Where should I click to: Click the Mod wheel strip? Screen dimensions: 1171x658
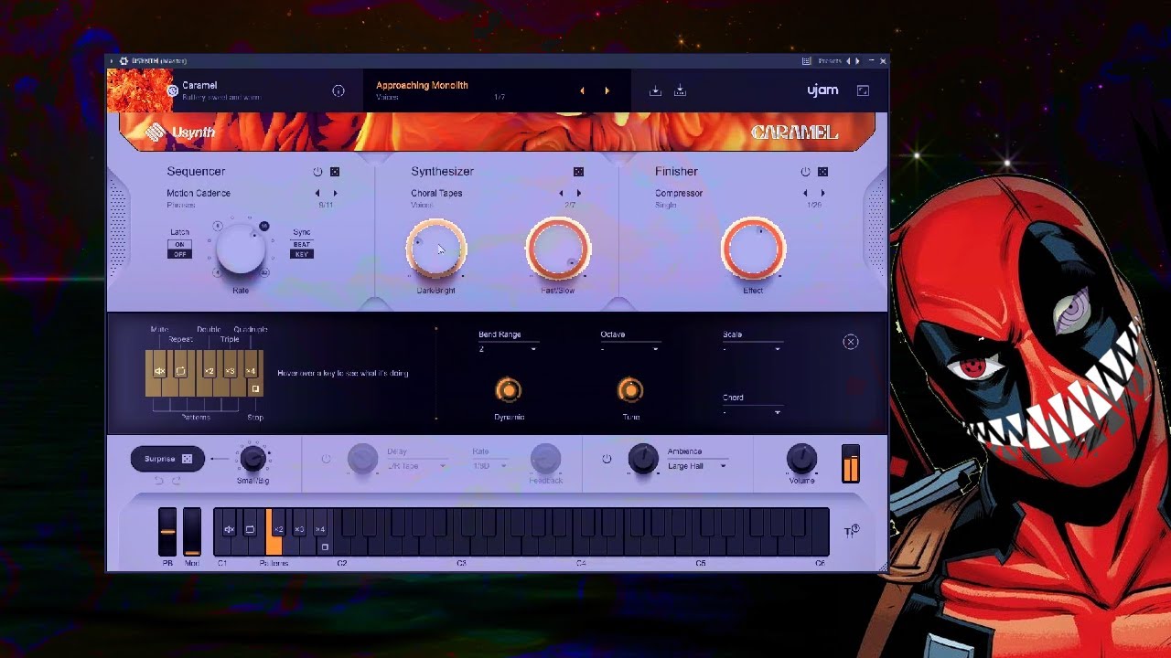click(x=191, y=532)
